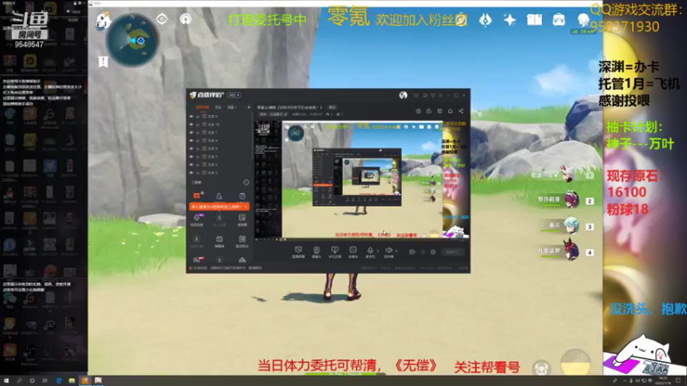Click the pencil icon beside the stream category
The image size is (687, 386).
tap(286, 114)
